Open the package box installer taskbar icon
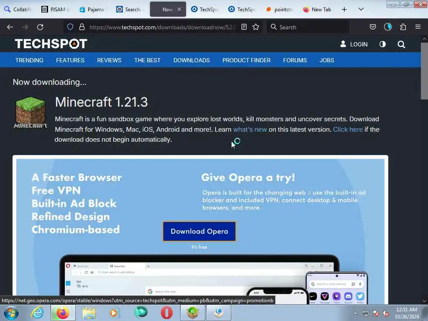The height and width of the screenshot is (321, 428). click(x=192, y=313)
